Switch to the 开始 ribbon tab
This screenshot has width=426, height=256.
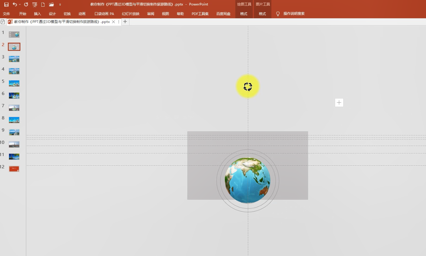22,14
